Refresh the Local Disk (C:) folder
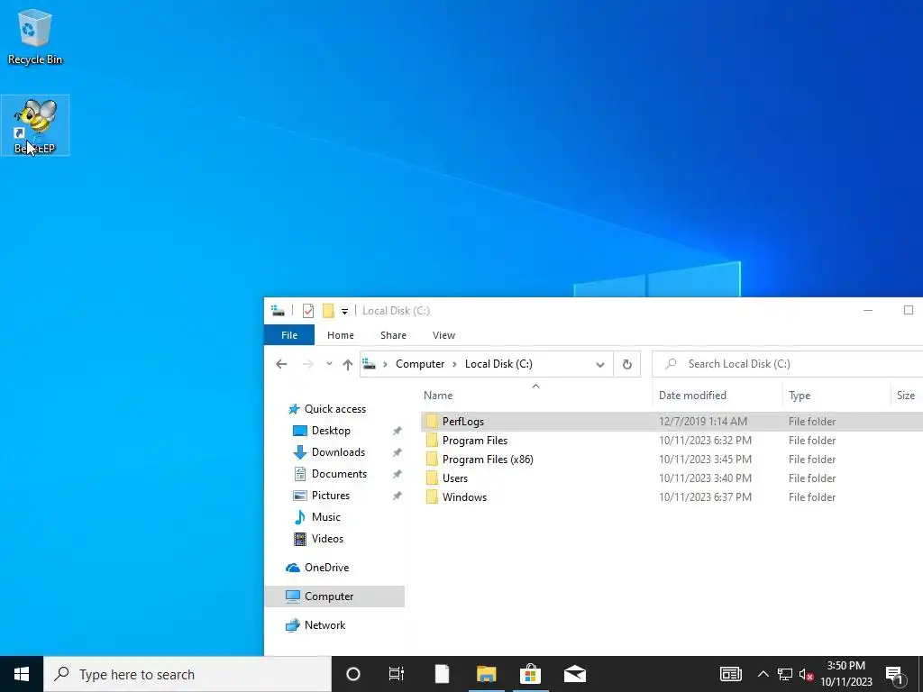The height and width of the screenshot is (692, 923). click(627, 364)
